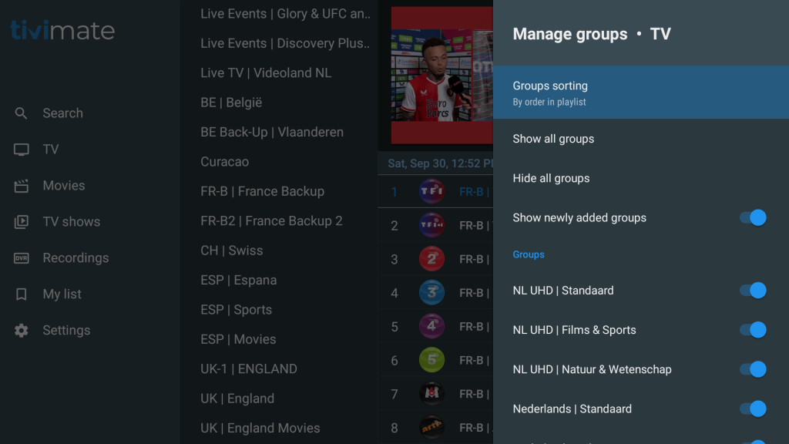Disable the NL UHD | Standaard group

click(753, 291)
